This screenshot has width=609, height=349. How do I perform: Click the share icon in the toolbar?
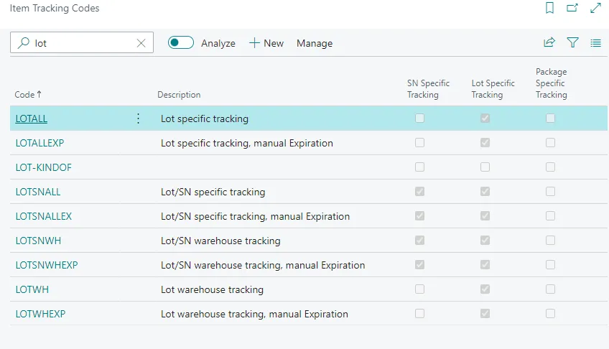tap(549, 43)
